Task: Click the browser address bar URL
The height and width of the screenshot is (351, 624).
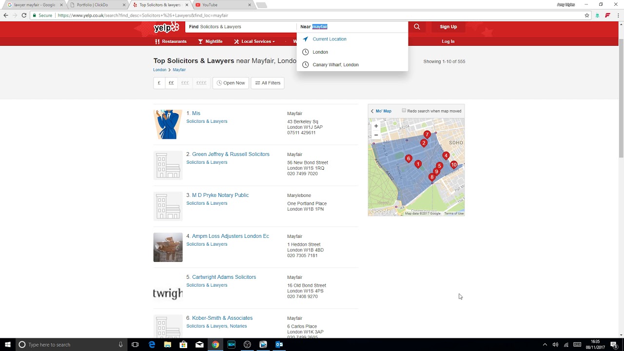Action: point(143,15)
